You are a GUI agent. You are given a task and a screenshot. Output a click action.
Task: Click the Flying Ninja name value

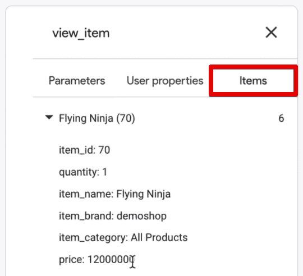click(x=144, y=194)
